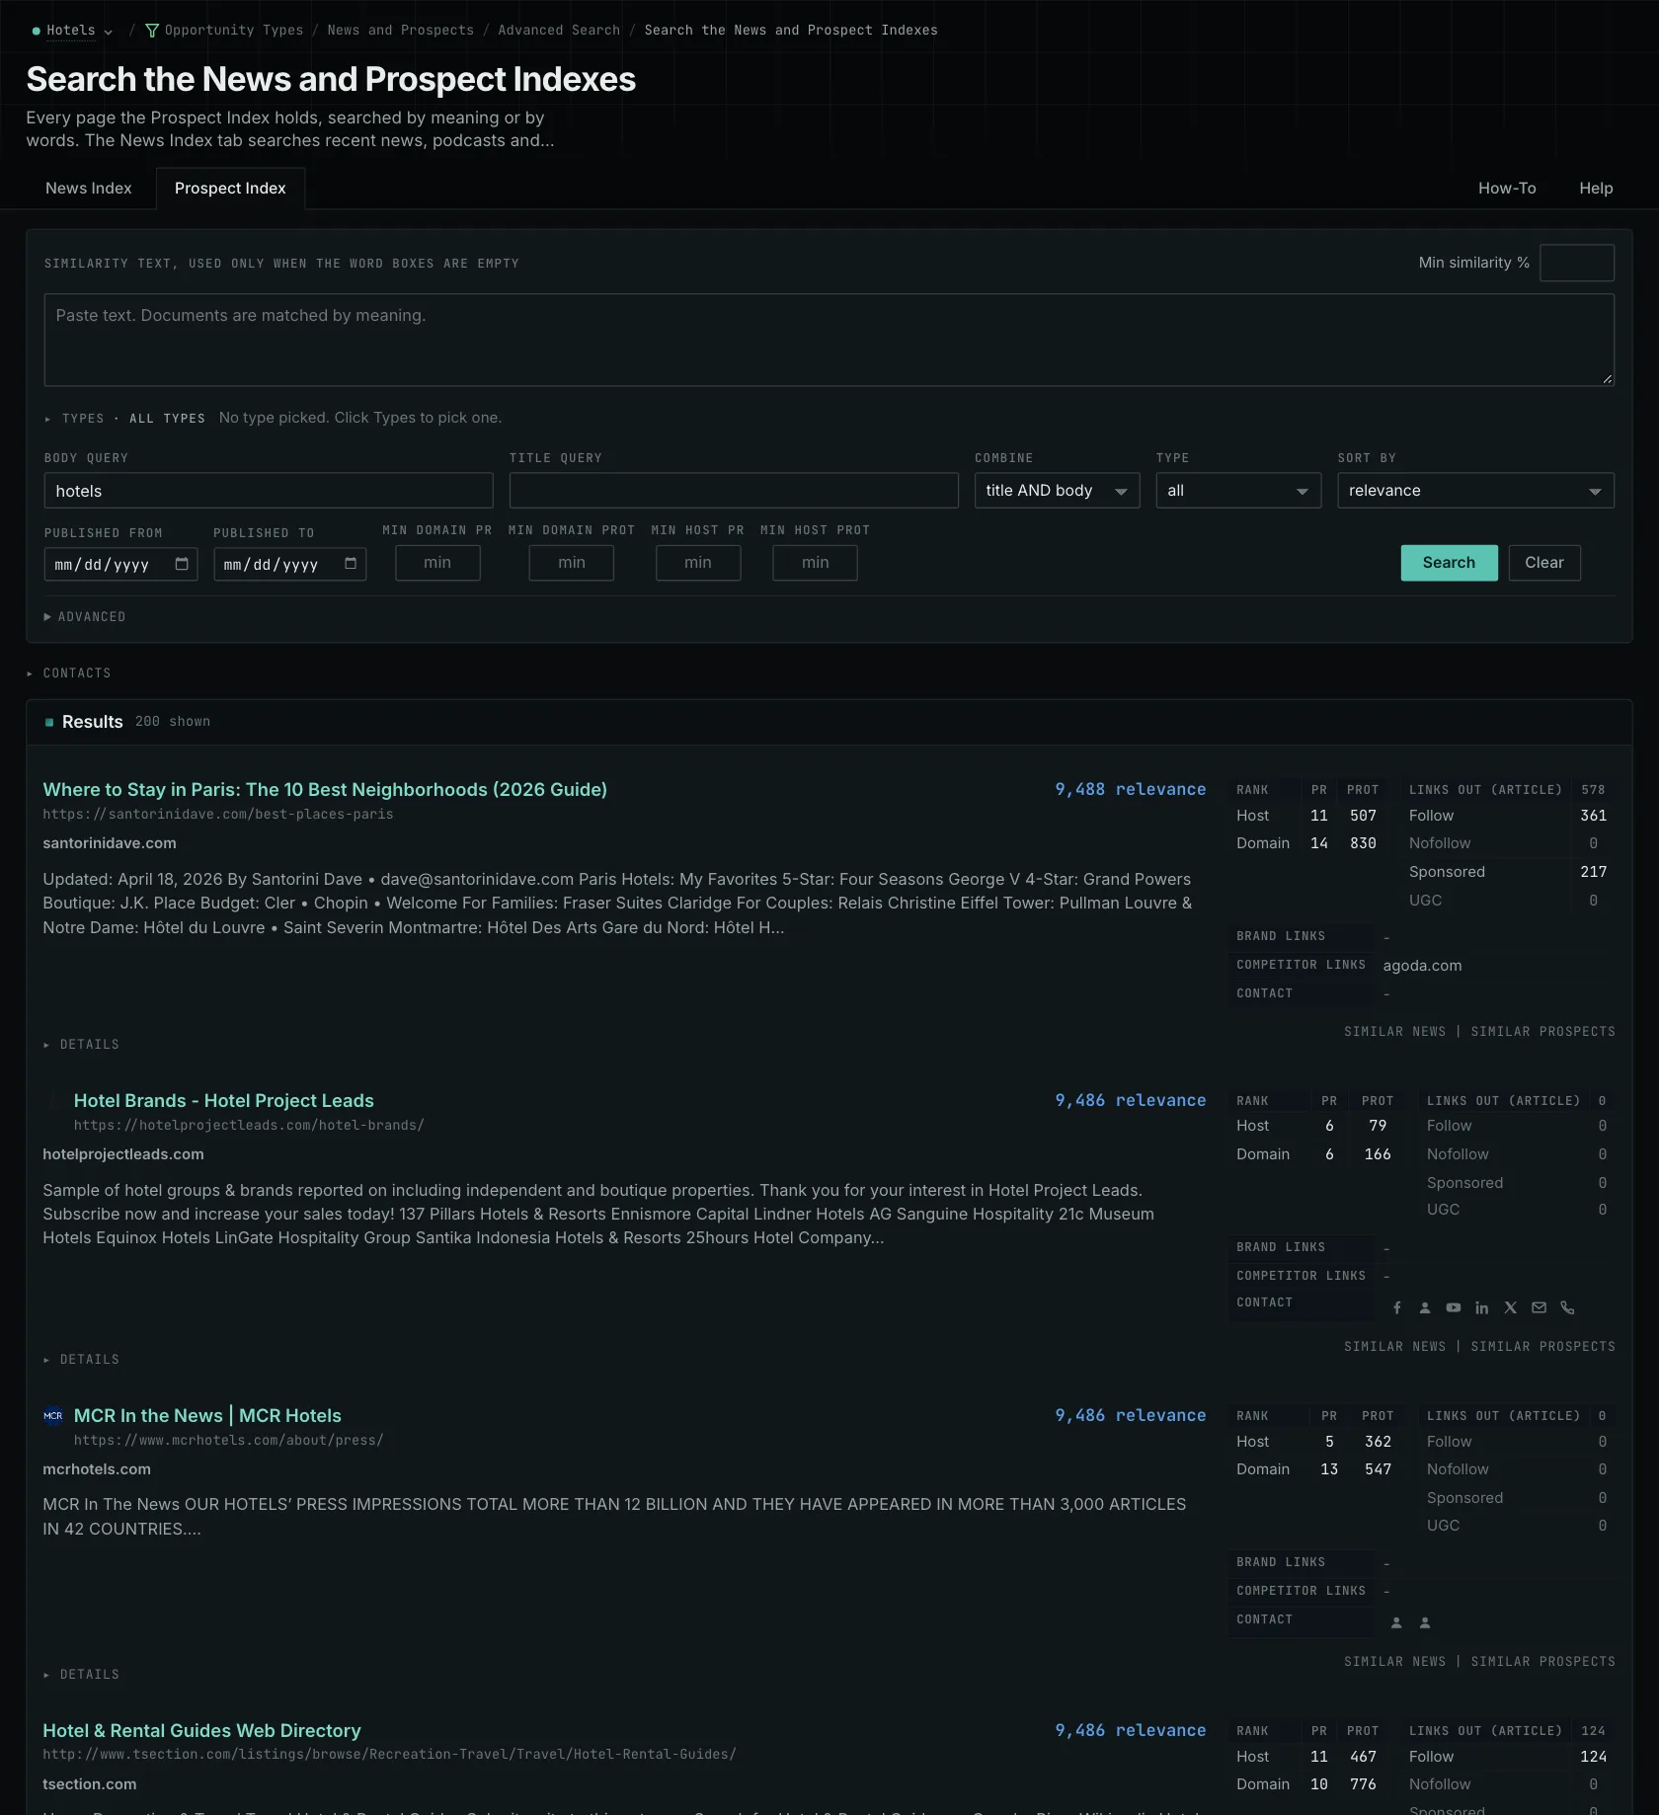Focus the Min similarity % field
Viewport: 1659px width, 1815px height.
(1577, 263)
